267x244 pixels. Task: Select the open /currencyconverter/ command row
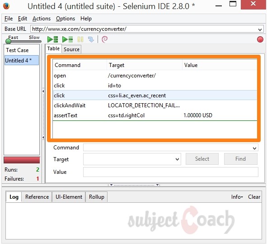tap(155, 76)
